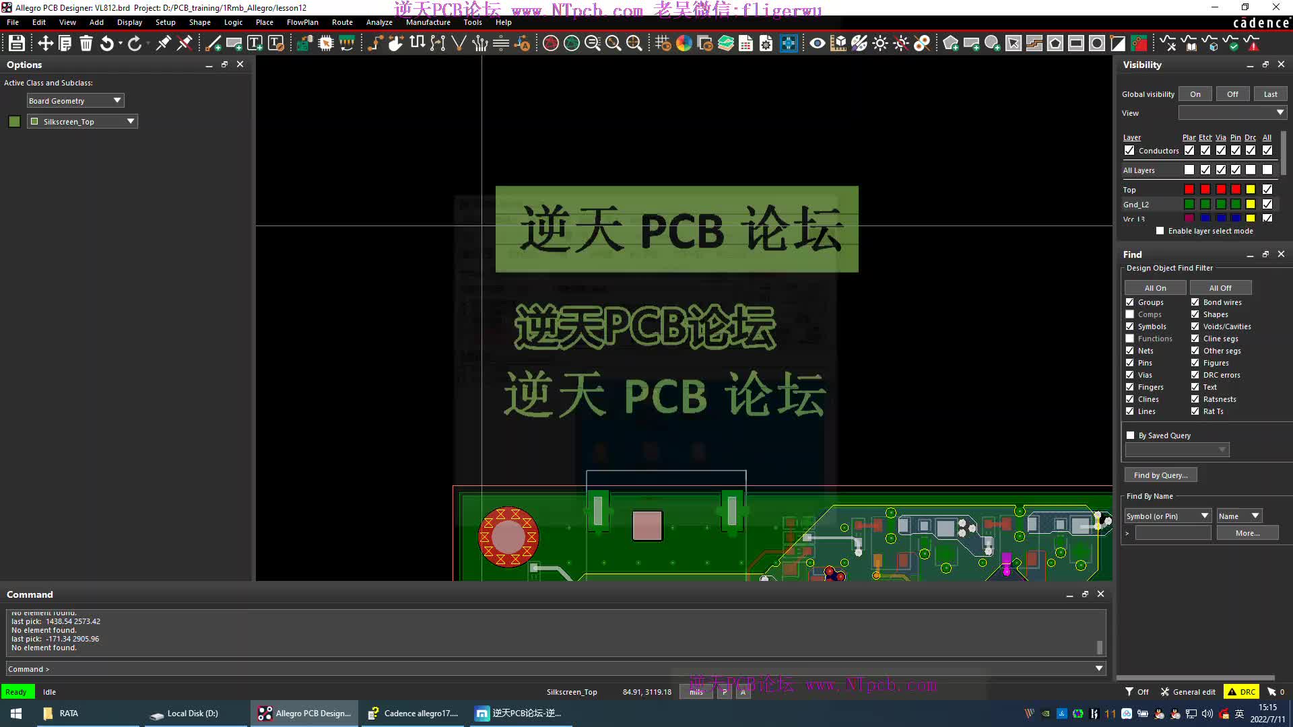Viewport: 1293px width, 727px height.
Task: Check the By Saved Query box
Action: 1131,436
